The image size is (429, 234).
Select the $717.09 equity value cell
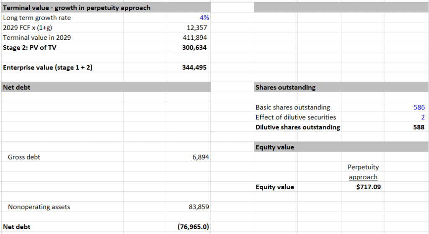[363, 187]
